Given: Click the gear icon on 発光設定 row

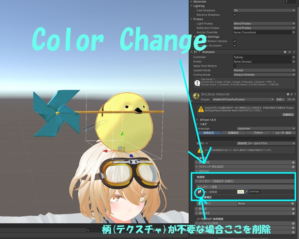Looking at the screenshot, I should tap(293, 214).
